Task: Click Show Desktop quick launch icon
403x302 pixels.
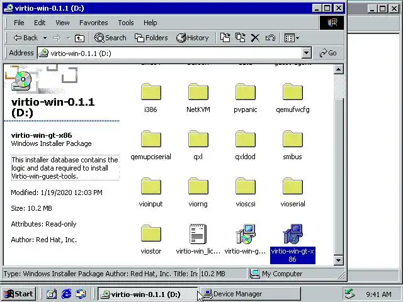Action: coord(52,294)
